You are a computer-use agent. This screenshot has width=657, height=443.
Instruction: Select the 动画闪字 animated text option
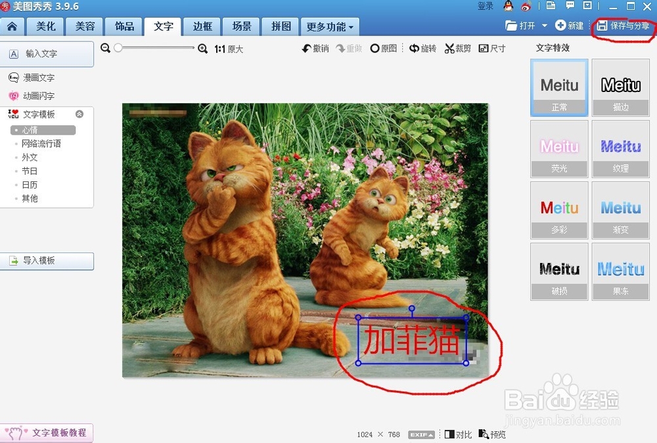click(37, 95)
